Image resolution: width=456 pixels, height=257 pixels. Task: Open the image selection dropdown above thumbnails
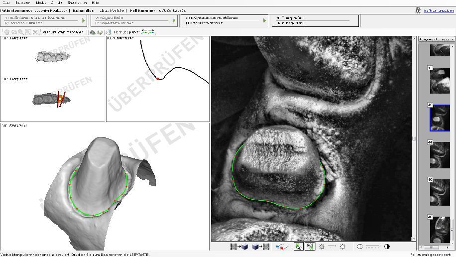coord(437,39)
